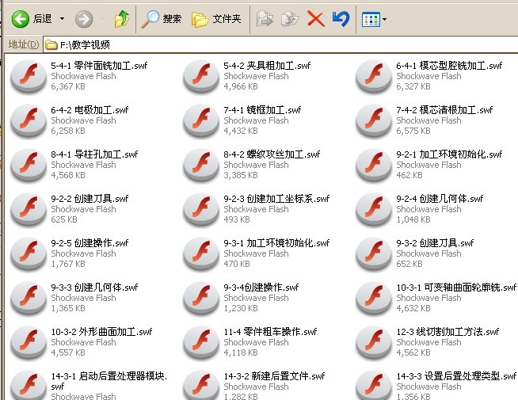Click file name 6-4-1 模芯型腔铣加工.swf
Viewport: 518px width, 400px height.
449,66
